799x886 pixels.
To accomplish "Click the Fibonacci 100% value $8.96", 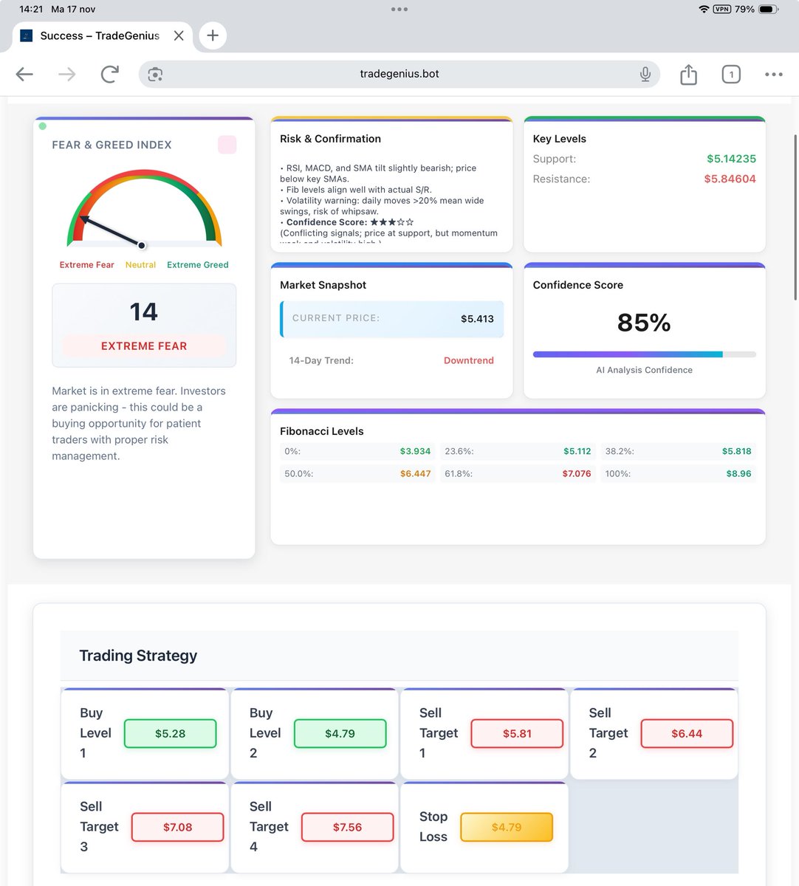I will pyautogui.click(x=738, y=474).
